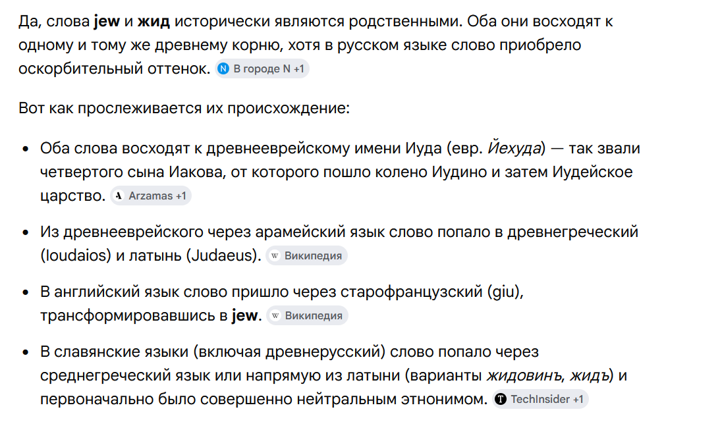This screenshot has width=720, height=422.
Task: Click Wikipedia icon beside 'трансформировавшись в jew'
Action: pos(275,315)
